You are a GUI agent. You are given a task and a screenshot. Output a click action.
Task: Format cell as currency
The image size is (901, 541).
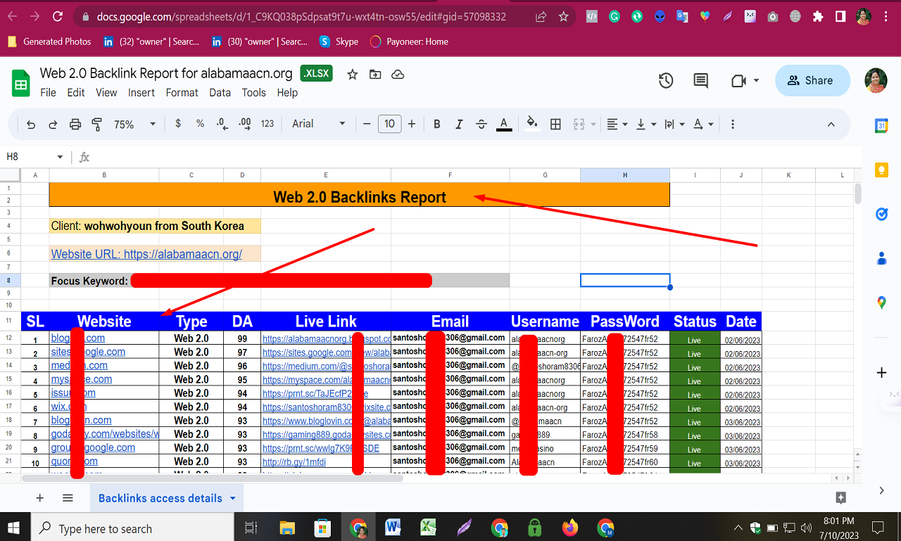click(178, 124)
